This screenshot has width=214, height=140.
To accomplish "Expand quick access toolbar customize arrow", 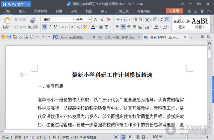I will [49, 37].
